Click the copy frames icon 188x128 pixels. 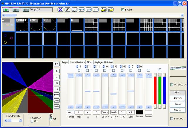(74, 10)
